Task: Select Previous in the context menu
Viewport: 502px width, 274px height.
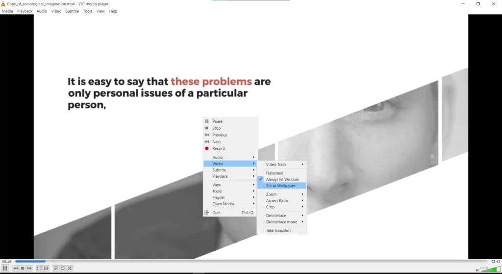Action: click(230, 135)
